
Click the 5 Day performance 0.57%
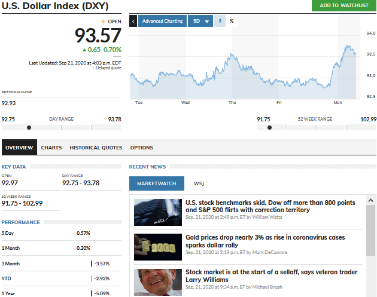coord(83,233)
